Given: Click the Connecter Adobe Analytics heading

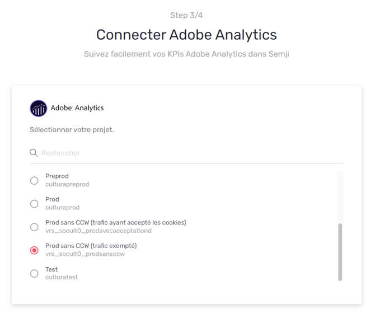Looking at the screenshot, I should 186,35.
